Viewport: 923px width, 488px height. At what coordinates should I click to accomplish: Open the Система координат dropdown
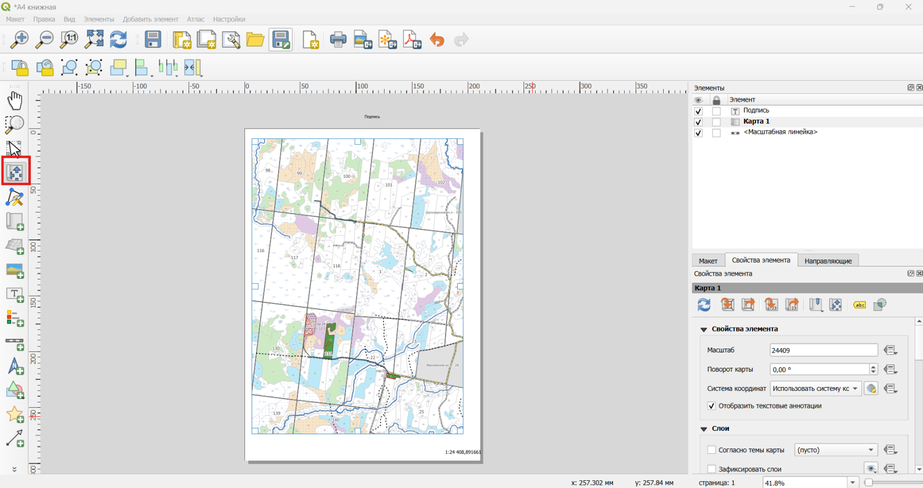pos(815,389)
